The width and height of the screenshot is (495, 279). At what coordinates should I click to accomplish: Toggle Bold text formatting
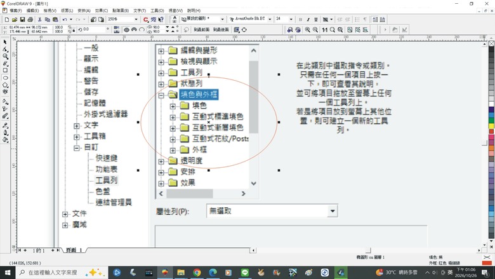pos(300,20)
